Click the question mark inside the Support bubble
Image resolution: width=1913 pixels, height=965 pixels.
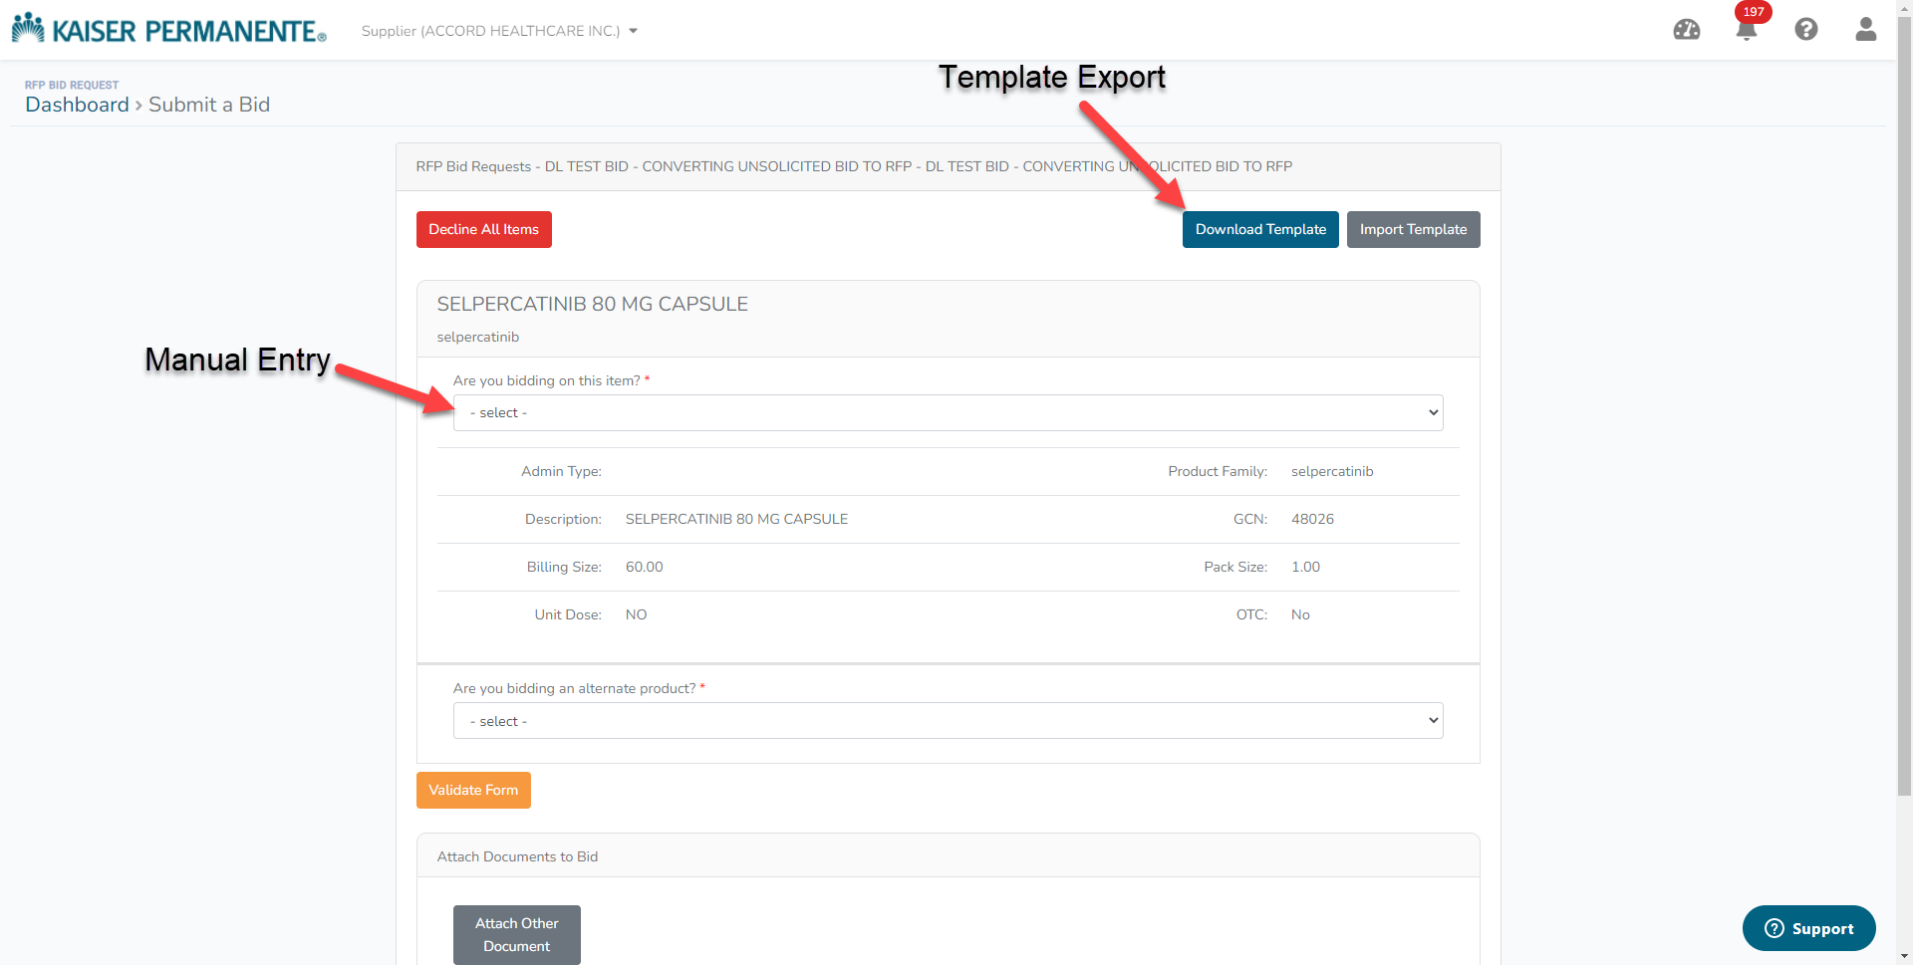[x=1774, y=928]
